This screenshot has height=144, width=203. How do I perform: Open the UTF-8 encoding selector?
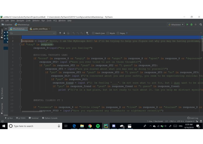click(x=181, y=121)
